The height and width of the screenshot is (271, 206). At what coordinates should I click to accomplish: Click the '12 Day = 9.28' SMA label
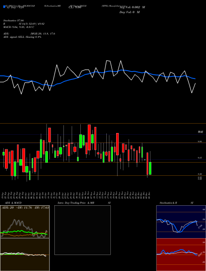tap(15, 7)
